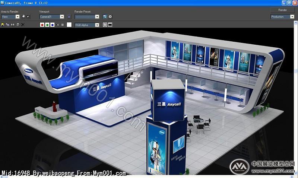Click the window icon in the title bar
Image resolution: width=298 pixels, height=178 pixels.
click(x=2, y=3)
